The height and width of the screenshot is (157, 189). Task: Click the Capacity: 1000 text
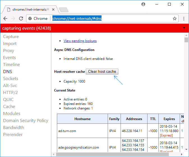[74, 81]
